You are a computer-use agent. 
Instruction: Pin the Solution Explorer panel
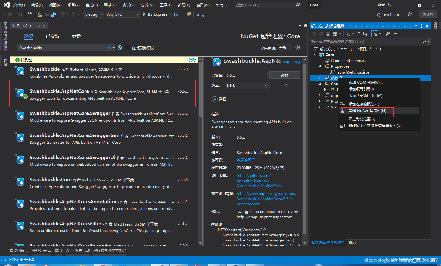click(x=421, y=26)
